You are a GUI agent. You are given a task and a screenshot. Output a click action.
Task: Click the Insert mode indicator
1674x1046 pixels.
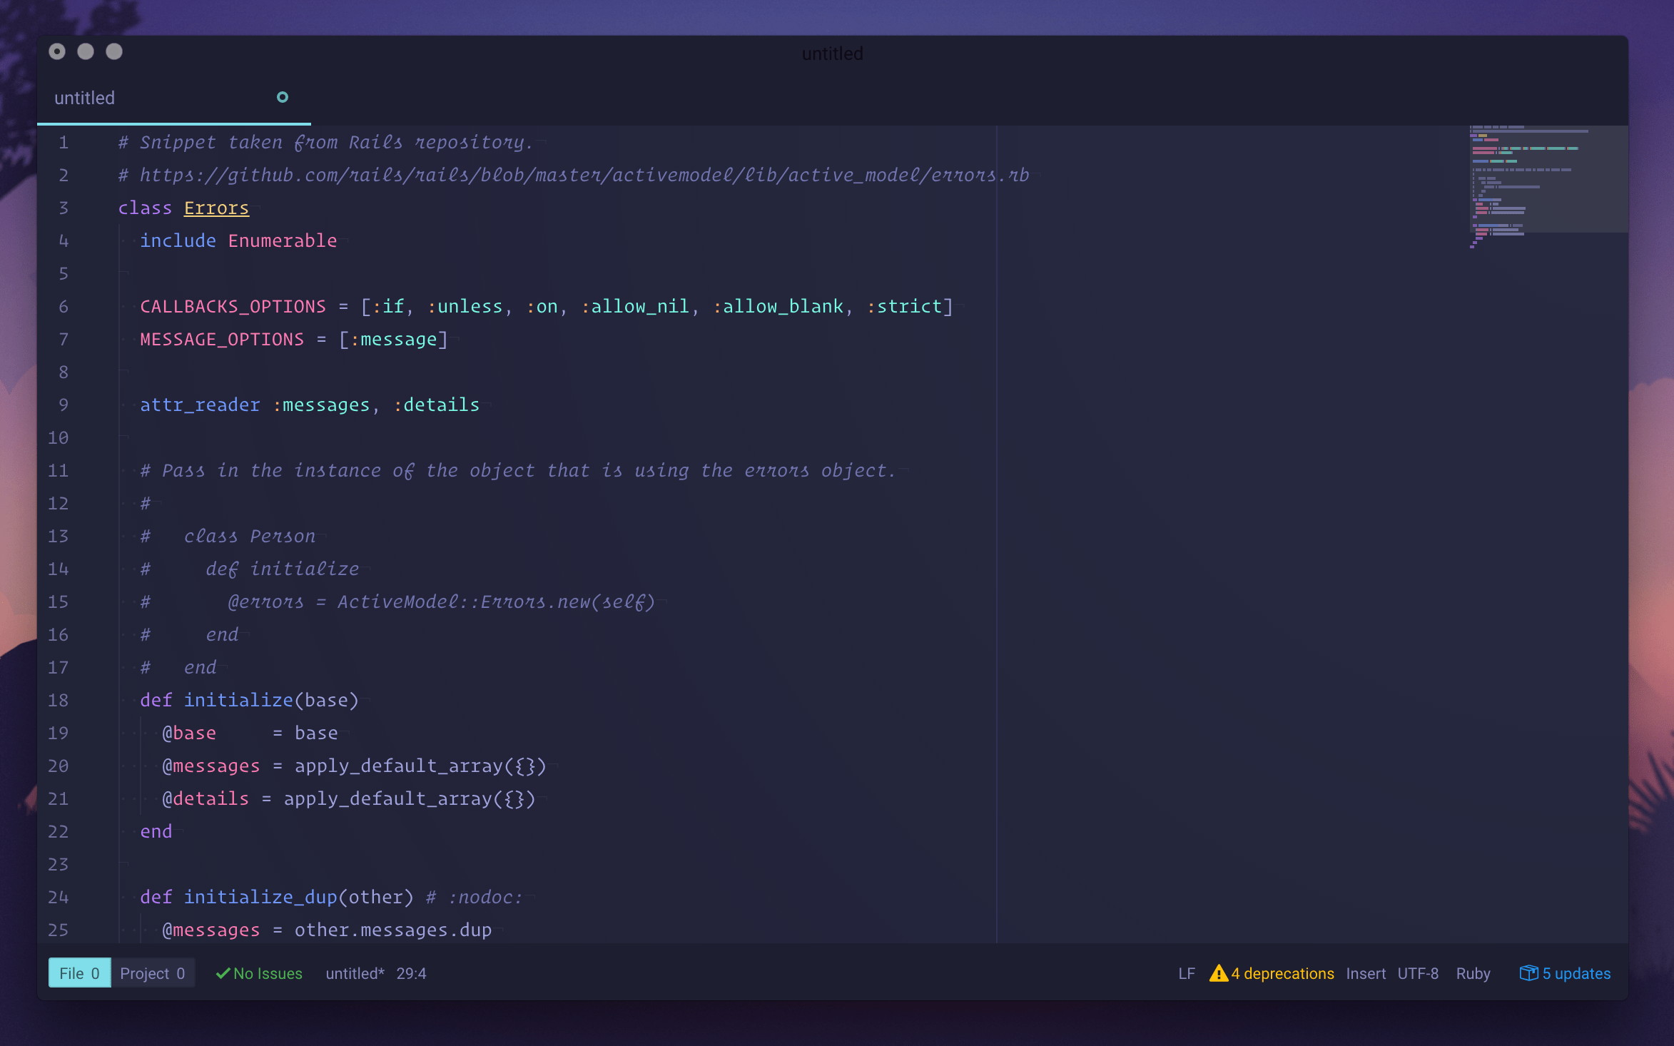click(x=1365, y=973)
